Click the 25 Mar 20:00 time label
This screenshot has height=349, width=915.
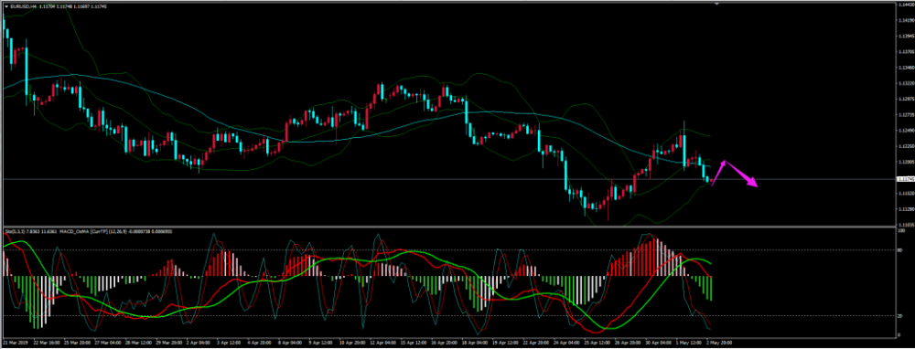(x=77, y=342)
